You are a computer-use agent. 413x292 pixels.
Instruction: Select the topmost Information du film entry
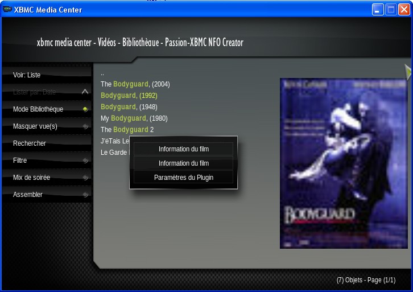coord(183,149)
